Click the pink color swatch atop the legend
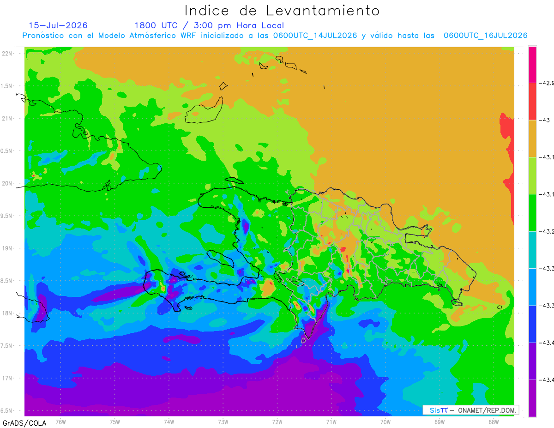Viewport: 554px width, 428px height. click(532, 65)
